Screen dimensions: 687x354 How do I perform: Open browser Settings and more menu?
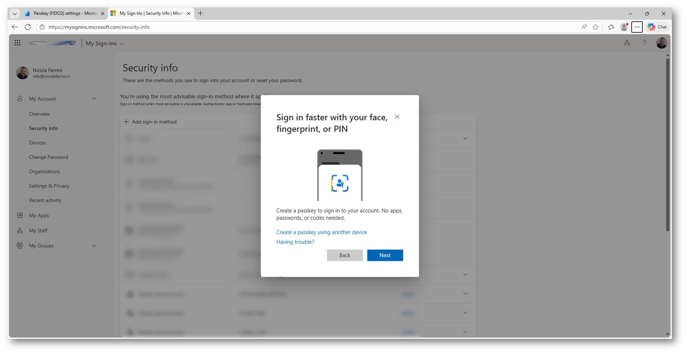coord(637,27)
